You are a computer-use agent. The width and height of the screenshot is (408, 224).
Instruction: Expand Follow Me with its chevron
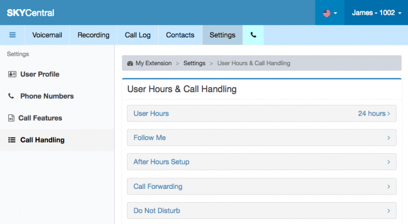pos(389,138)
